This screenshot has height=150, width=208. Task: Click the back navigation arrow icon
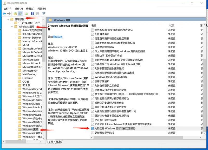pyautogui.click(x=4, y=14)
